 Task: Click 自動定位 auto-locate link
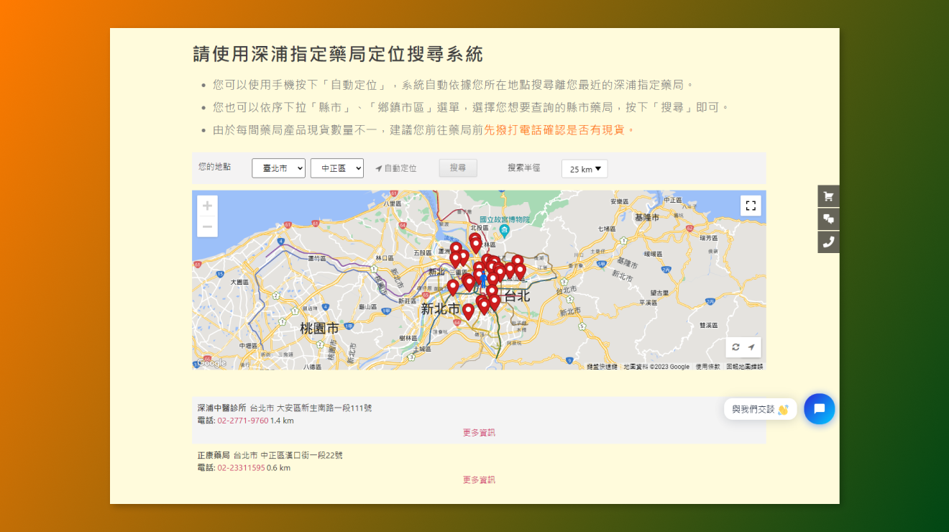pos(396,168)
